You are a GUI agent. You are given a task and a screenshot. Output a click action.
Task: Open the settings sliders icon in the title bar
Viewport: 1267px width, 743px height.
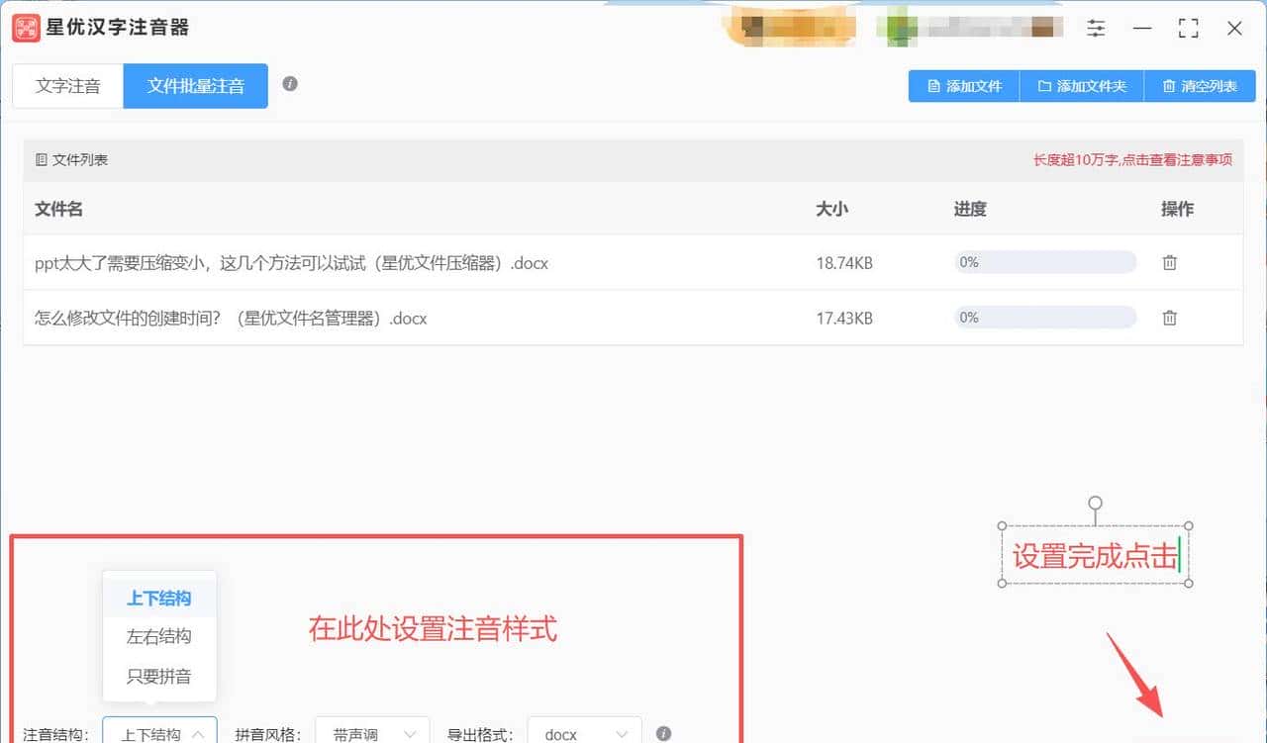[1096, 29]
